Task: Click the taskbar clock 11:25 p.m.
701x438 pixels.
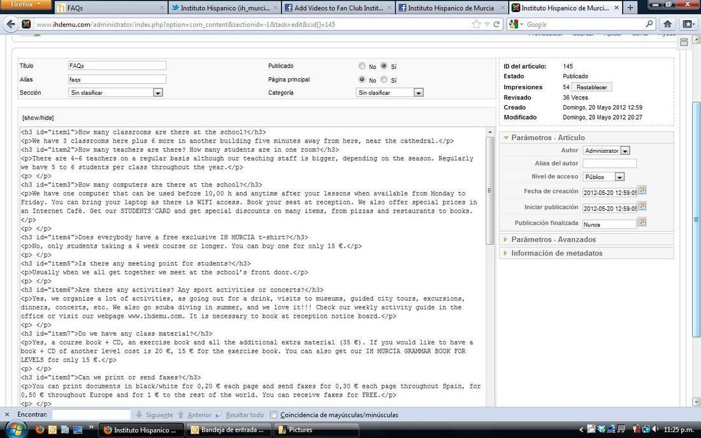Action: pos(679,430)
